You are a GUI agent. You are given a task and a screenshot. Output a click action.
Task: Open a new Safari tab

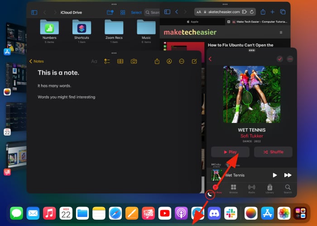(x=273, y=12)
